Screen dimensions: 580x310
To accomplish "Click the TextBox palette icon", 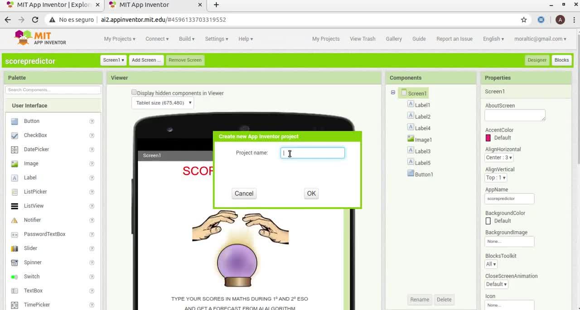I will 14,291.
